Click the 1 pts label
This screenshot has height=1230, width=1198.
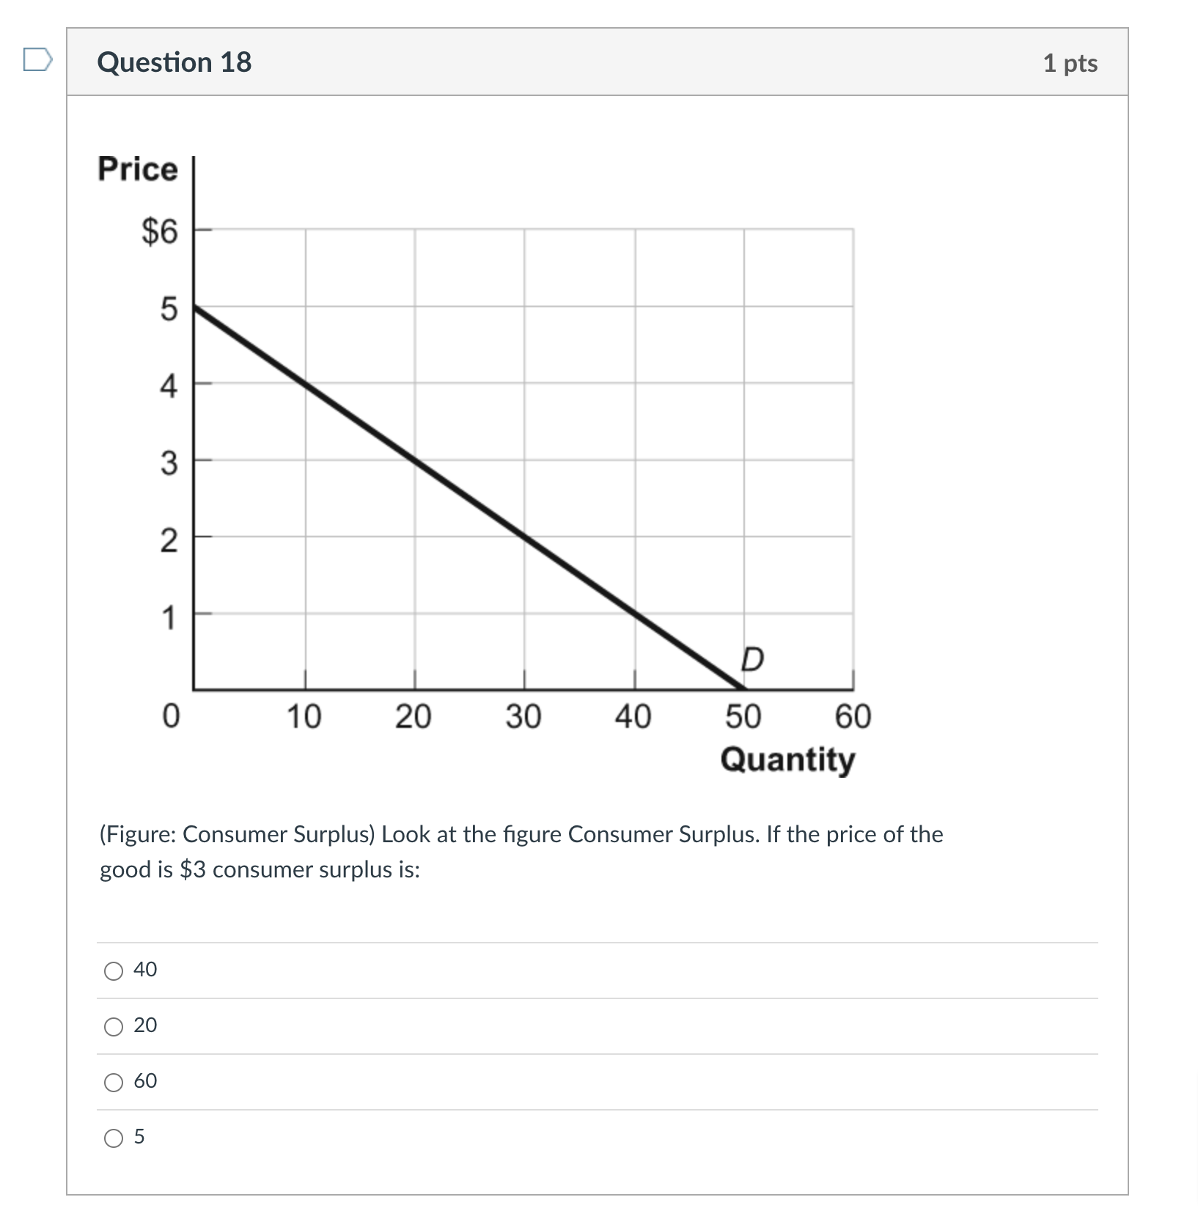click(1072, 63)
